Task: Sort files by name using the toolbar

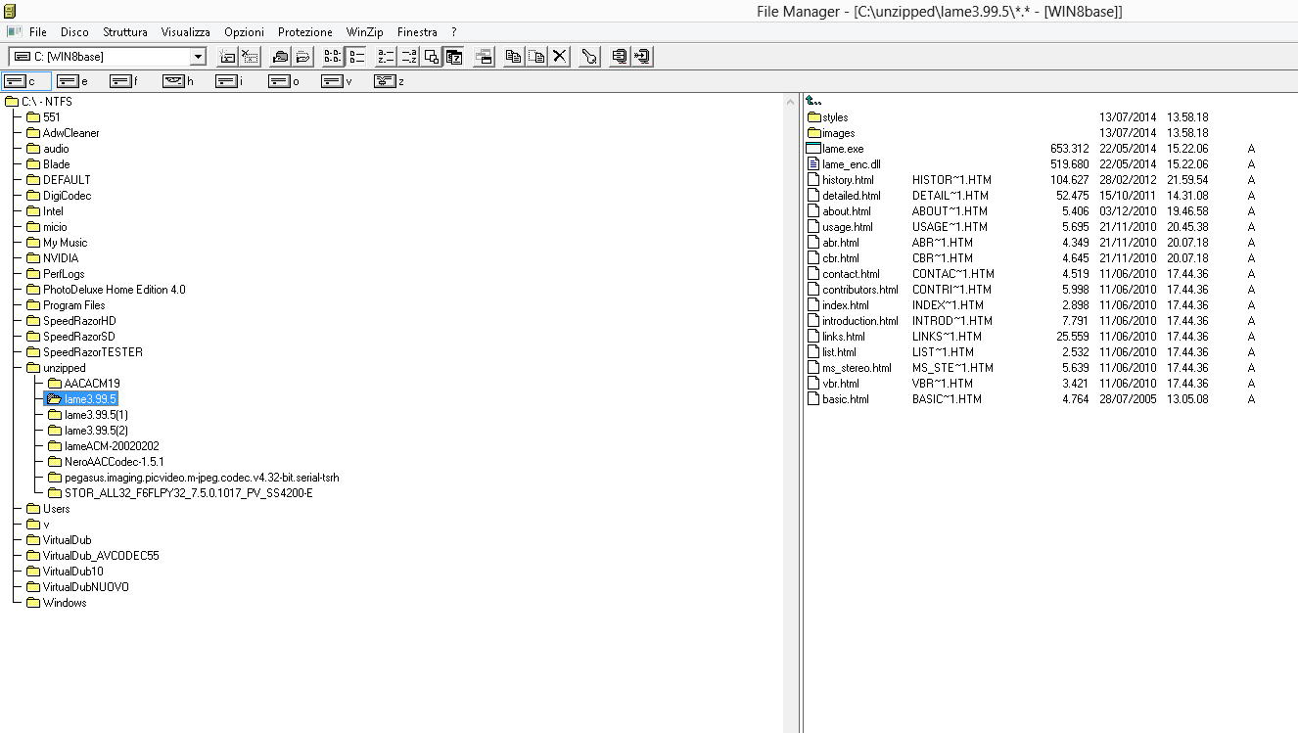Action: click(x=386, y=57)
